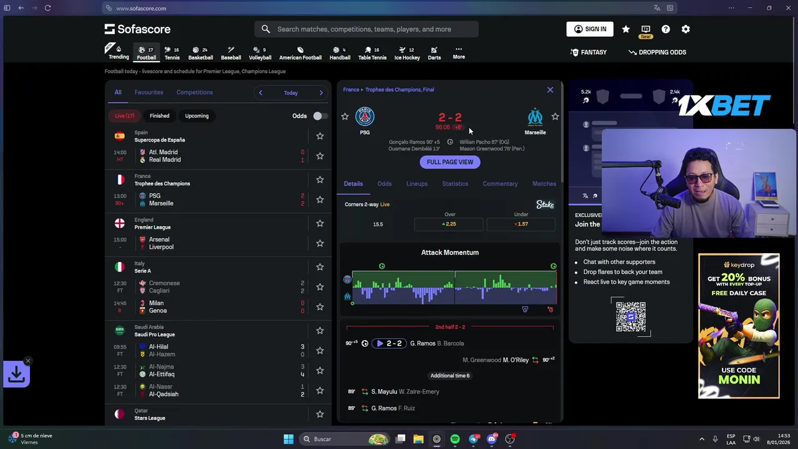
Task: Open Trophee des Champions, Final breadcrumb link
Action: pos(400,90)
